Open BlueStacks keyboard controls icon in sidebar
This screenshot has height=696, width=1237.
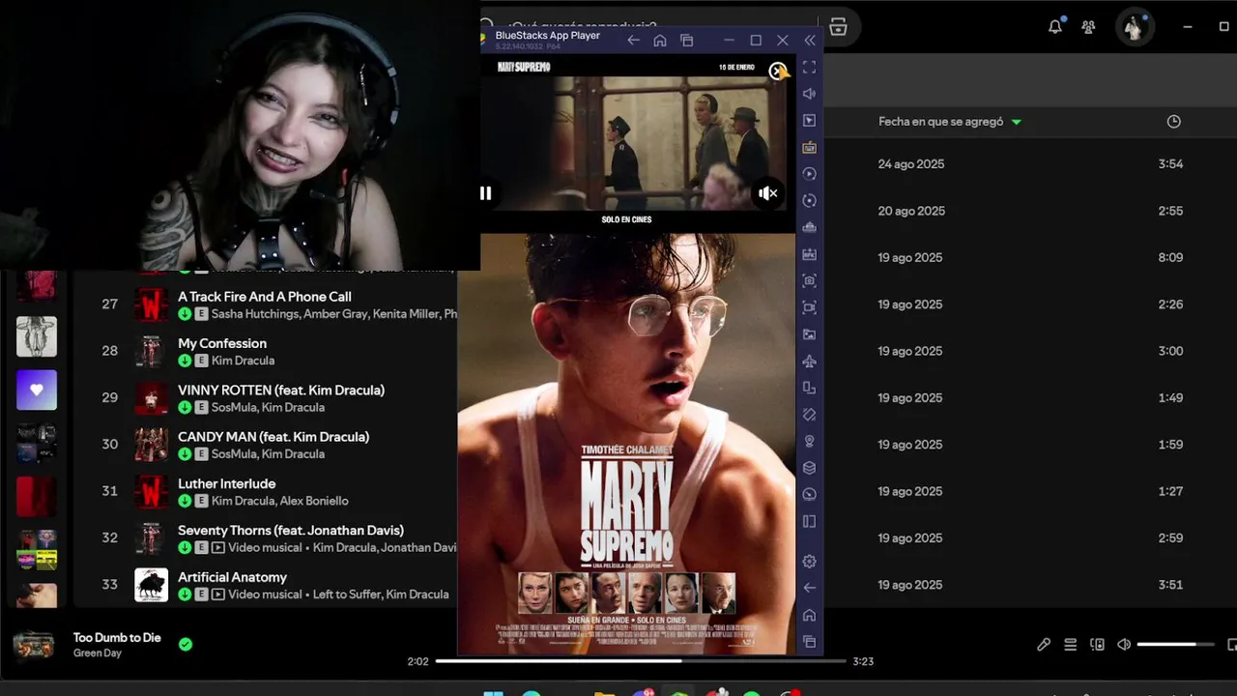pos(810,147)
